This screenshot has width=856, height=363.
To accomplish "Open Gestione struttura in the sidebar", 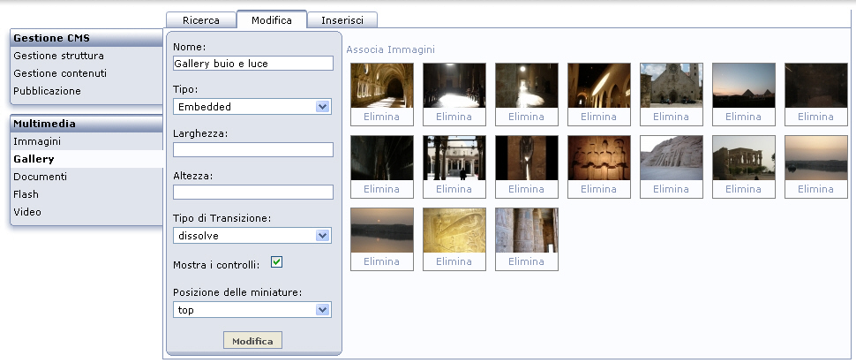I will [x=58, y=56].
